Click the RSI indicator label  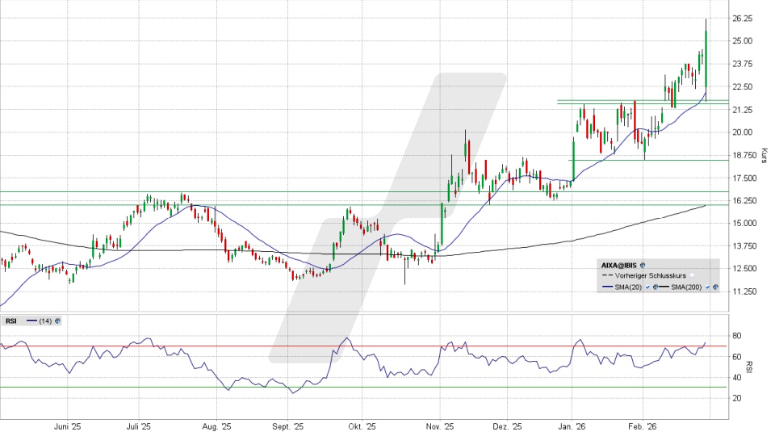click(11, 321)
